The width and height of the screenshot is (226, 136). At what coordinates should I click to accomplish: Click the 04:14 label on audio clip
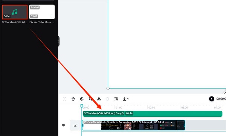coord(129,113)
